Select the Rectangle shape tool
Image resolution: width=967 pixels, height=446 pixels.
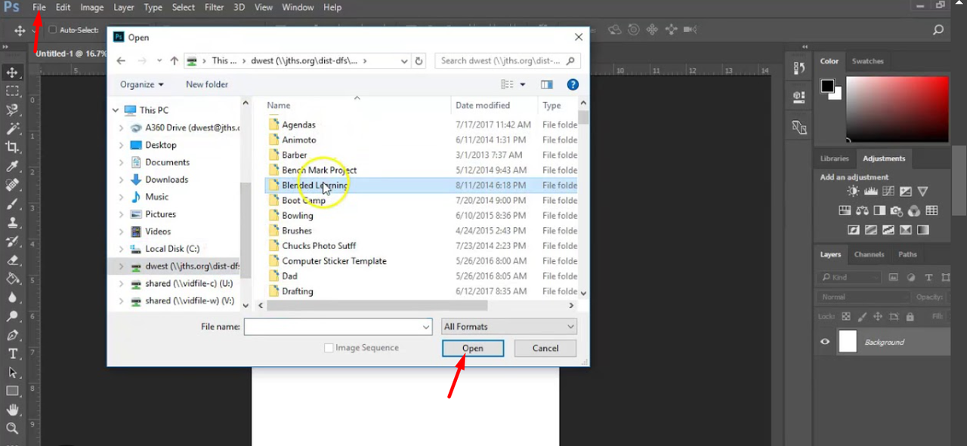click(x=13, y=391)
